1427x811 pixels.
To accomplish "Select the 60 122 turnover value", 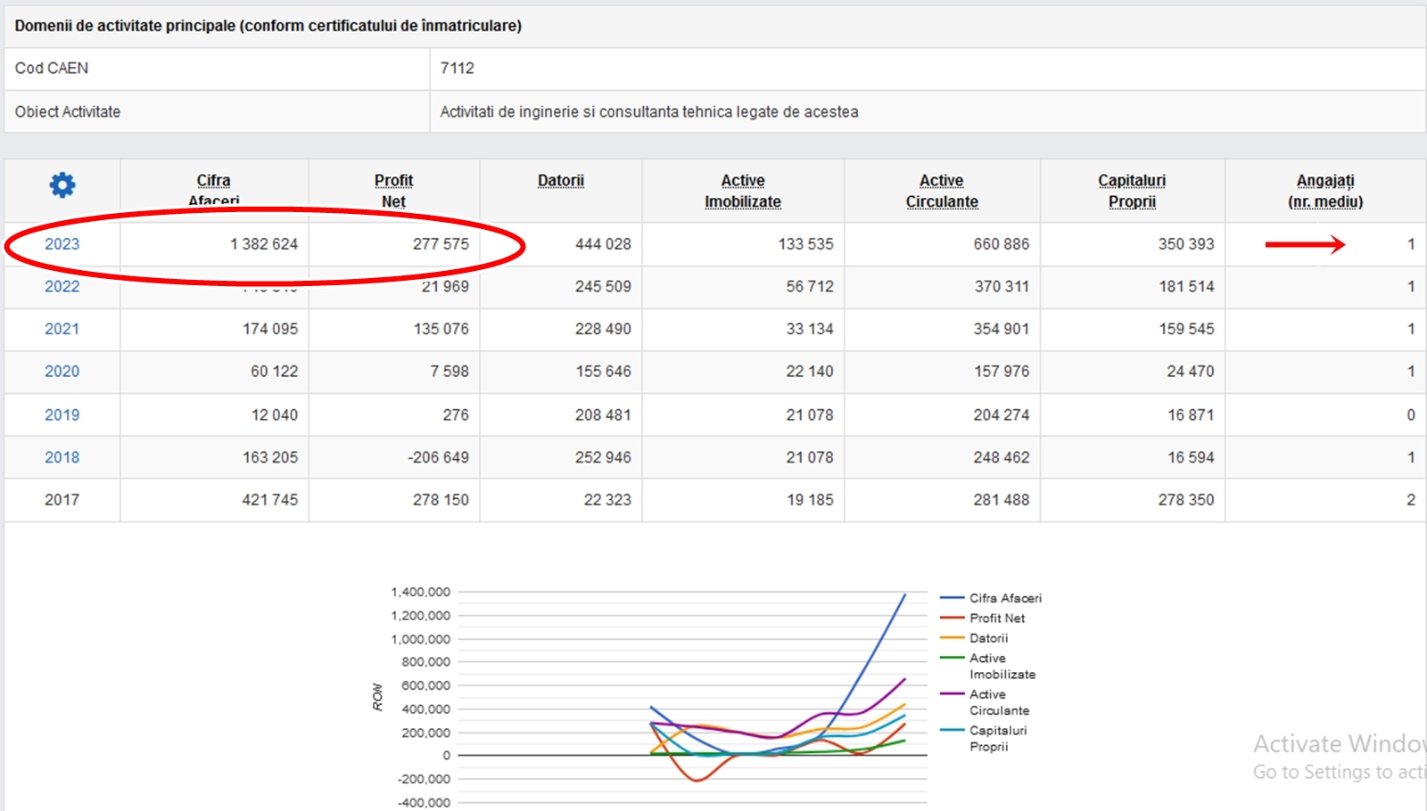I will 274,372.
